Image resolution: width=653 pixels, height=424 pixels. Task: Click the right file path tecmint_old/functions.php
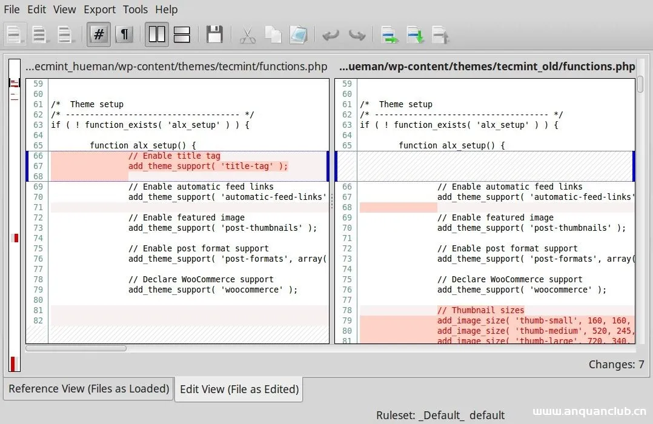pyautogui.click(x=487, y=66)
